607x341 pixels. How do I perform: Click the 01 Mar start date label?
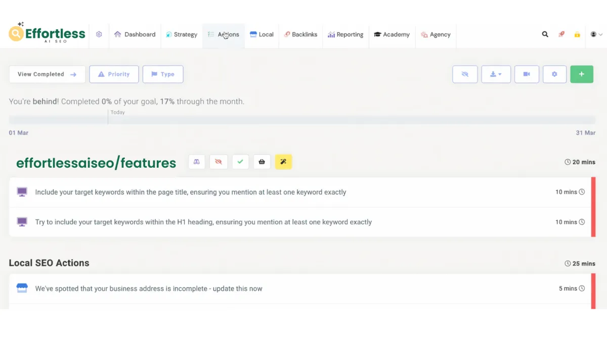click(x=19, y=133)
